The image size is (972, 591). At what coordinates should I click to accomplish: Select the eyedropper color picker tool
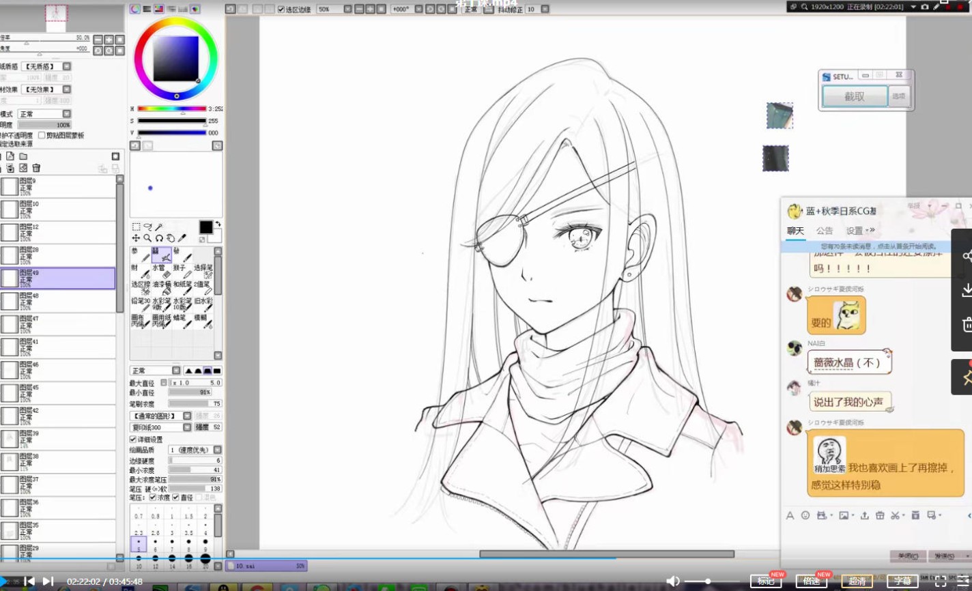coord(182,238)
